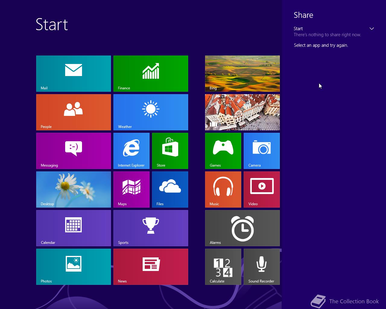Viewport: 386px width, 309px height.
Task: Launch the Messaging tile
Action: tap(74, 151)
